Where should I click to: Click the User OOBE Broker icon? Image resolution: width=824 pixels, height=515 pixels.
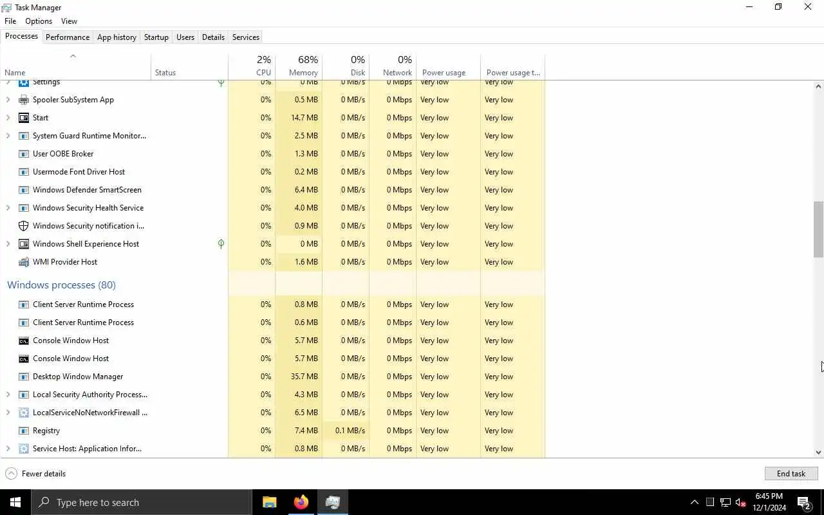coord(24,154)
